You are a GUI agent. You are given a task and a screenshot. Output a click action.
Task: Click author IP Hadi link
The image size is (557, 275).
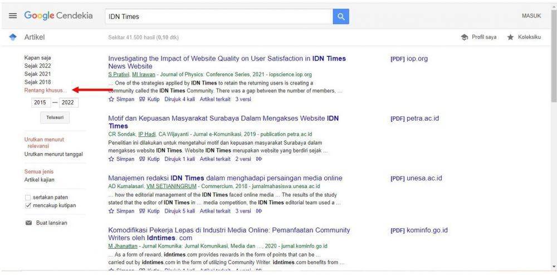(147, 134)
